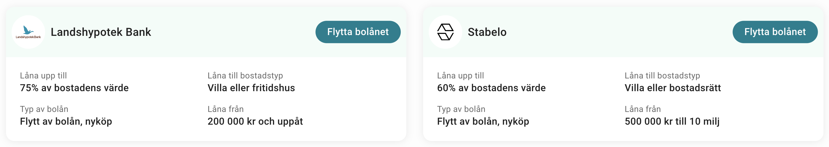Select the 60% av bostadens värde text
Image resolution: width=829 pixels, height=147 pixels.
[491, 88]
